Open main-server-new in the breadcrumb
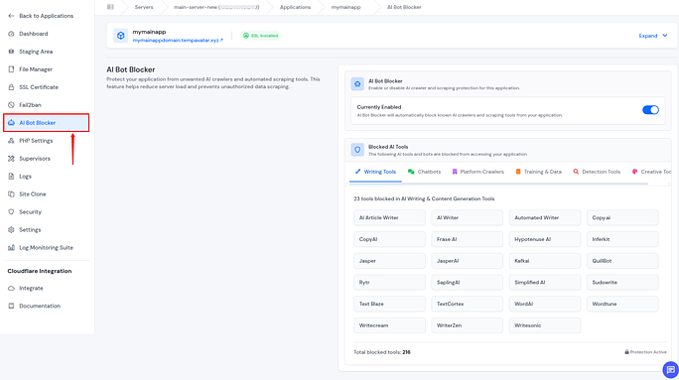This screenshot has width=679, height=380. [x=216, y=7]
